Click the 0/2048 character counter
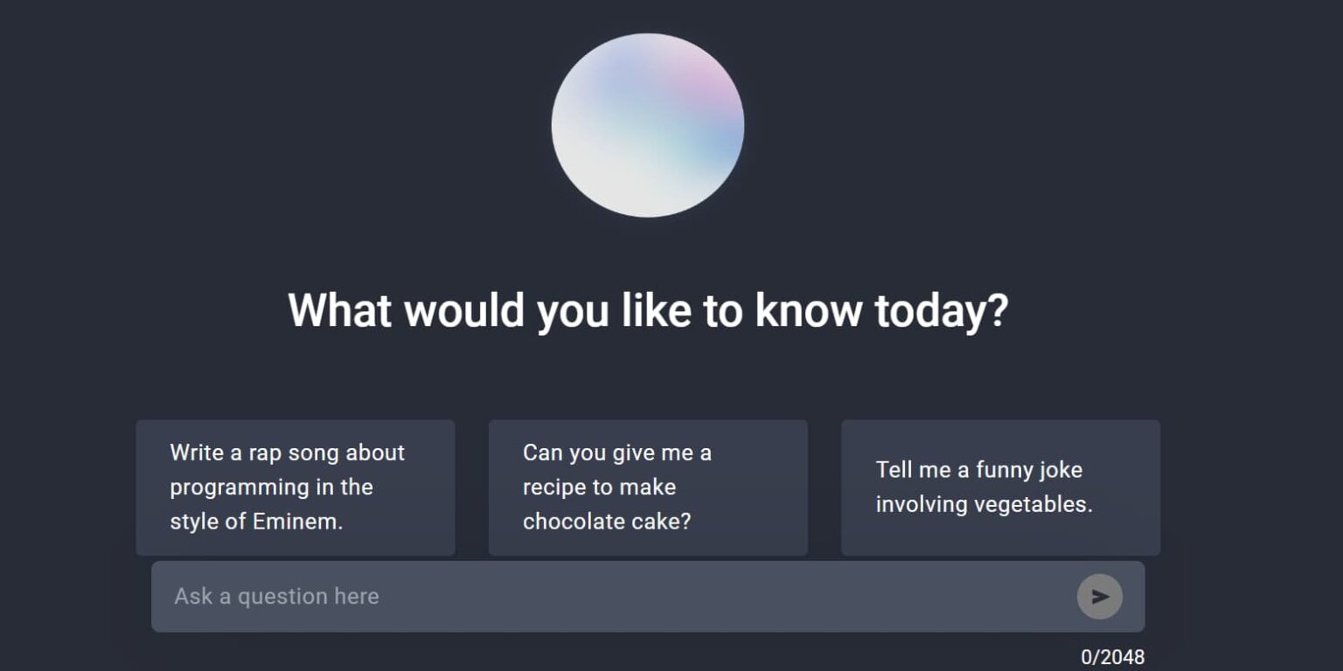Viewport: 1343px width, 671px height. click(1112, 657)
